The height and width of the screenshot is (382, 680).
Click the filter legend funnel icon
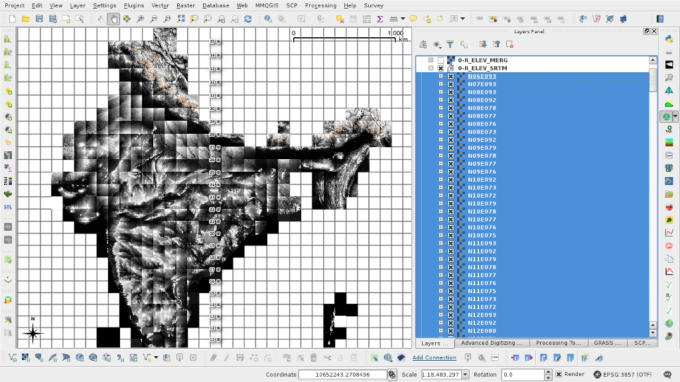click(450, 44)
